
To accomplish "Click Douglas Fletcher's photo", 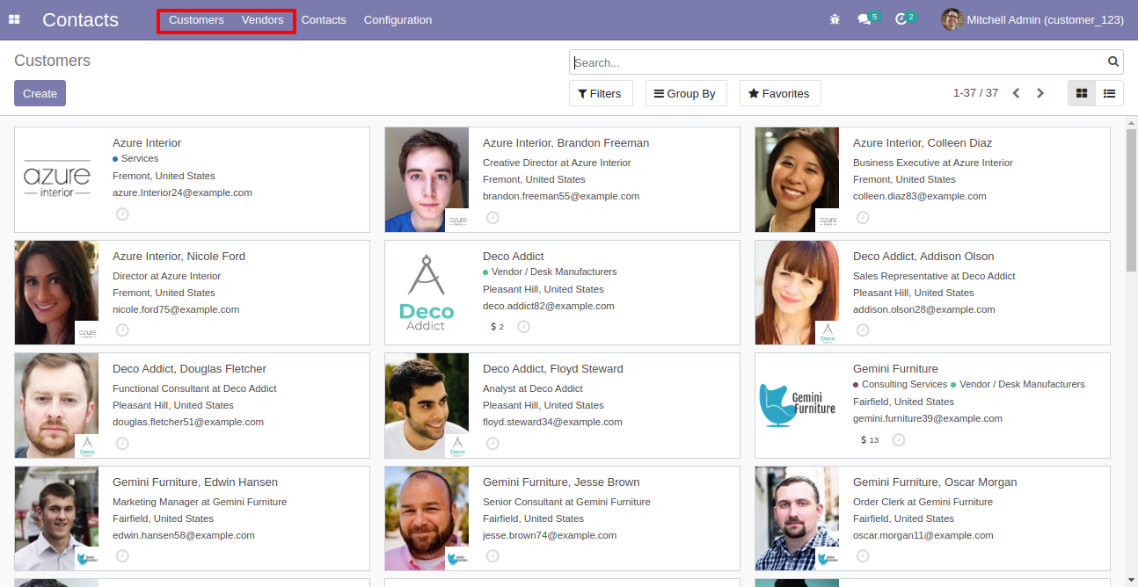I will point(56,406).
